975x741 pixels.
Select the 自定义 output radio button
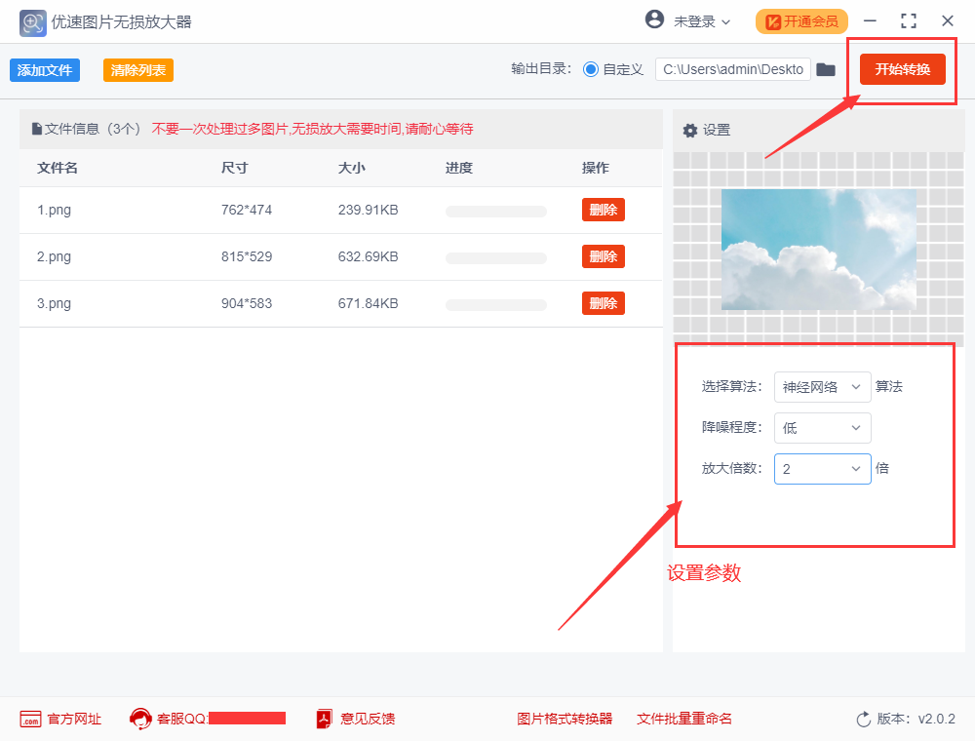pyautogui.click(x=591, y=69)
